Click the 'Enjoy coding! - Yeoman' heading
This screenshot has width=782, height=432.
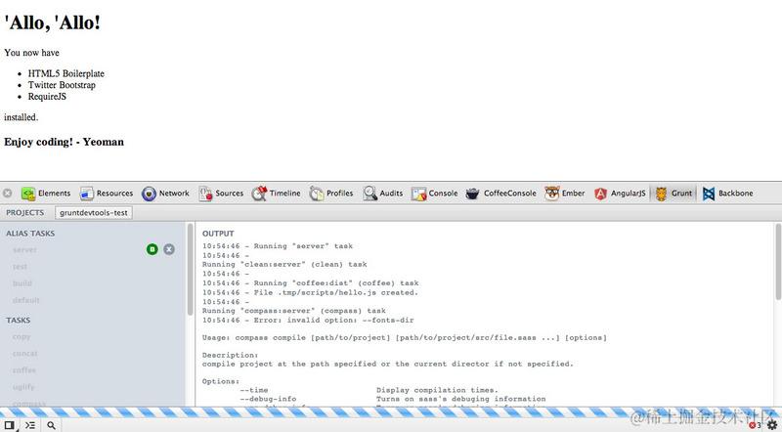(64, 142)
